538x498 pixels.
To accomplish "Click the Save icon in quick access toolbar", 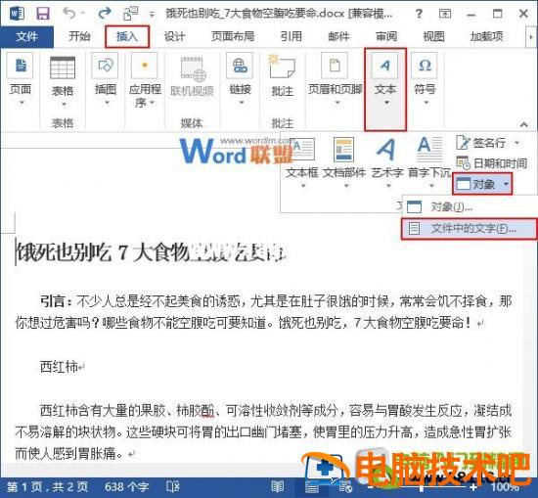I will coord(43,14).
